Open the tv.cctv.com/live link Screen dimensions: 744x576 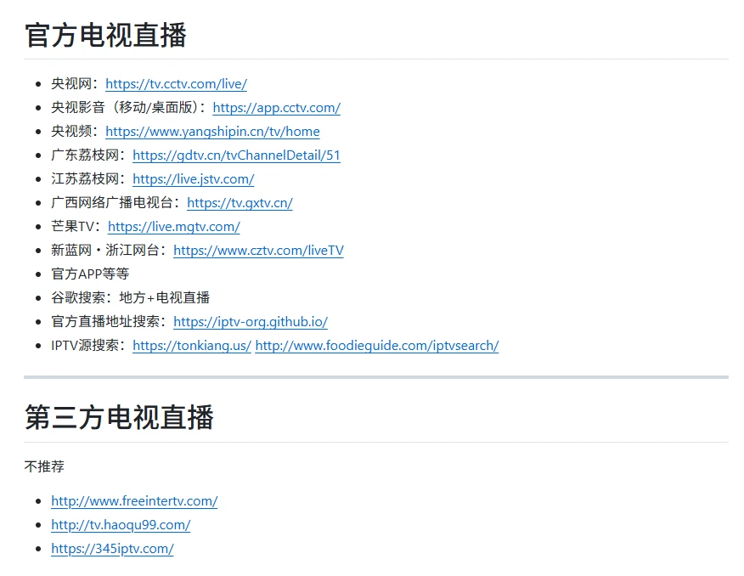pyautogui.click(x=176, y=84)
